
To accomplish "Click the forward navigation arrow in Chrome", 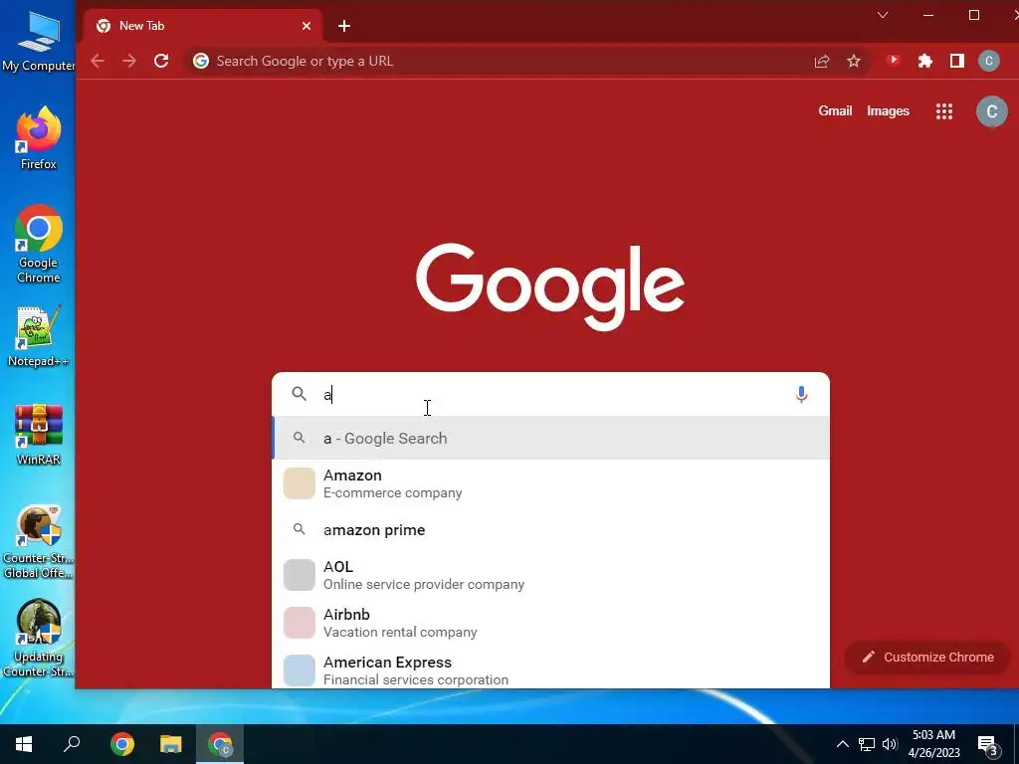I will pyautogui.click(x=129, y=61).
